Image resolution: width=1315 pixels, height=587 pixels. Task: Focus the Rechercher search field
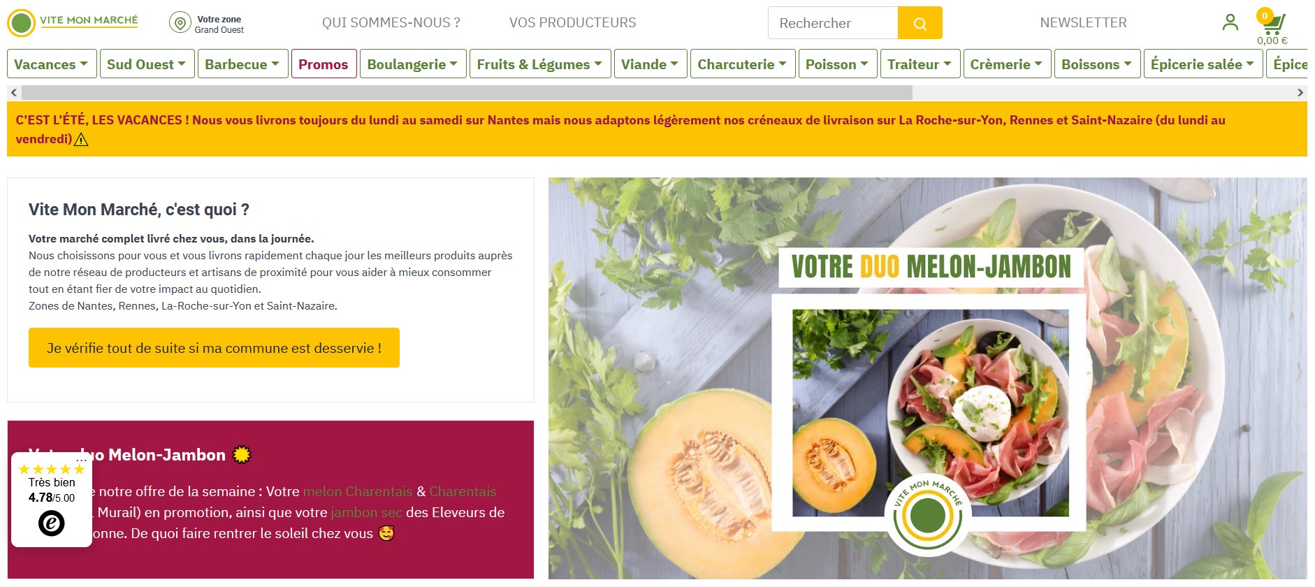(833, 23)
